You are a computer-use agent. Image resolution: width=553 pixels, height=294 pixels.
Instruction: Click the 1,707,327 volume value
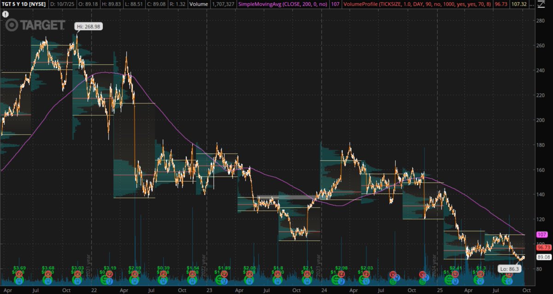point(222,4)
